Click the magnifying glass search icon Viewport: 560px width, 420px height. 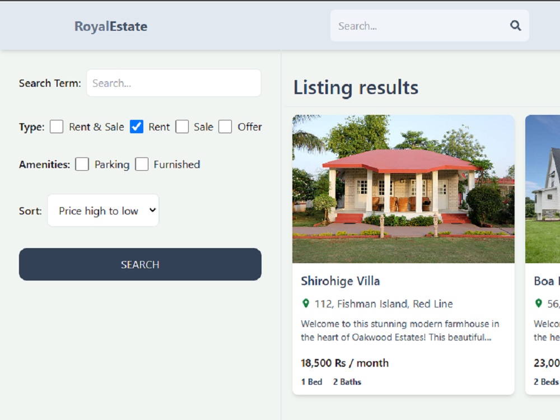click(x=515, y=26)
